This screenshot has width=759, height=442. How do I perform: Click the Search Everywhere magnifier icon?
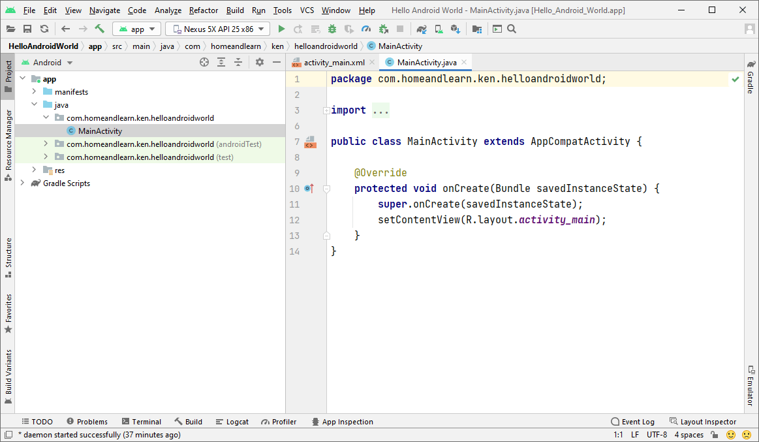[x=512, y=29]
